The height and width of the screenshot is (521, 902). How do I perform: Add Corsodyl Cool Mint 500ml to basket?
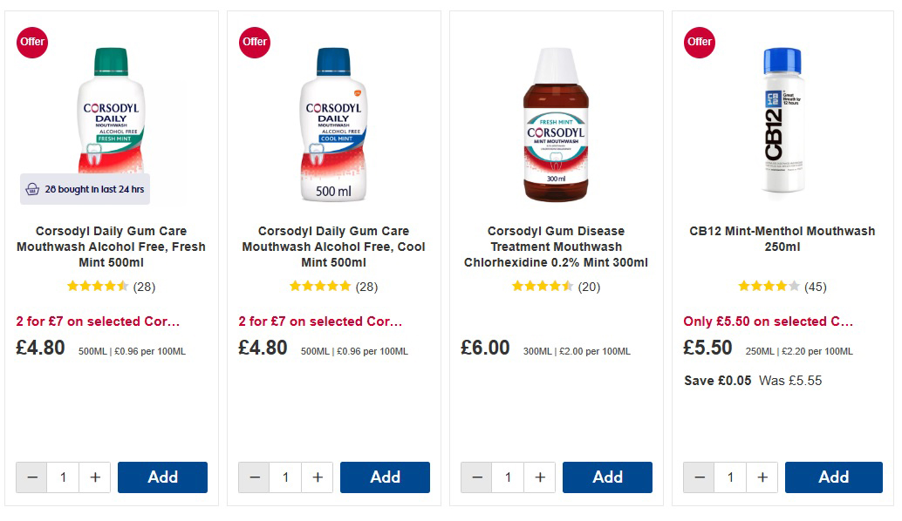385,477
